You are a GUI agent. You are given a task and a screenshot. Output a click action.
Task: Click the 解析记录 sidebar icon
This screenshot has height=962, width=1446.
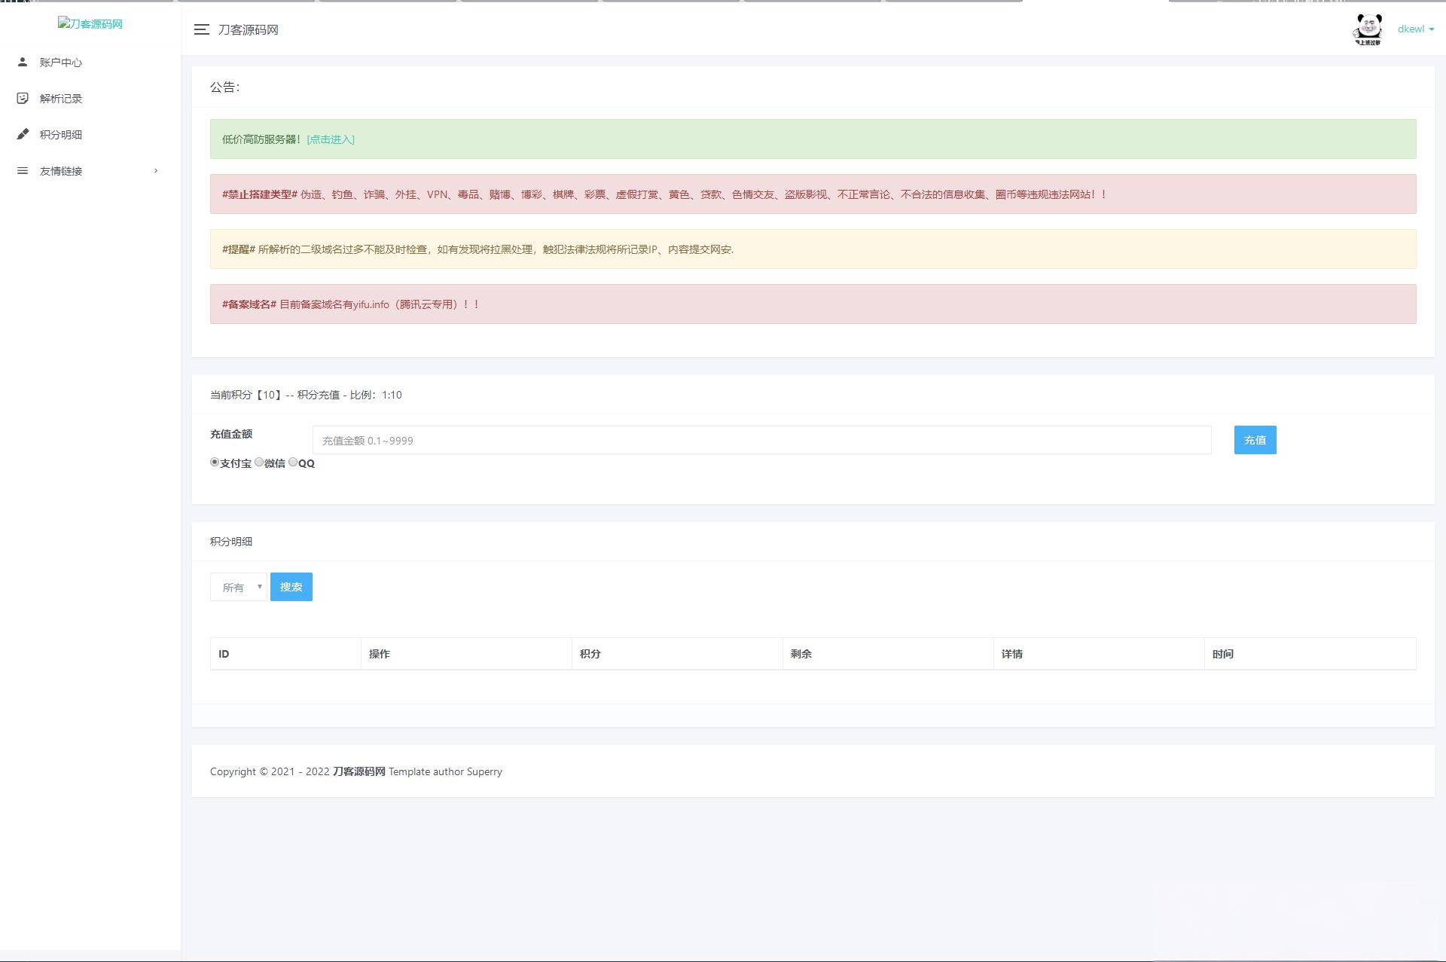tap(23, 98)
